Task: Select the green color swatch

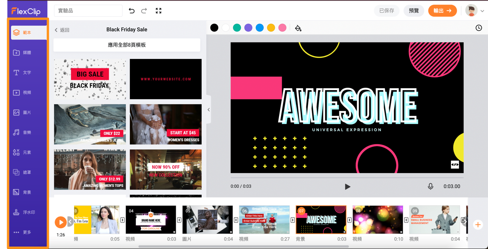Action: coord(237,28)
